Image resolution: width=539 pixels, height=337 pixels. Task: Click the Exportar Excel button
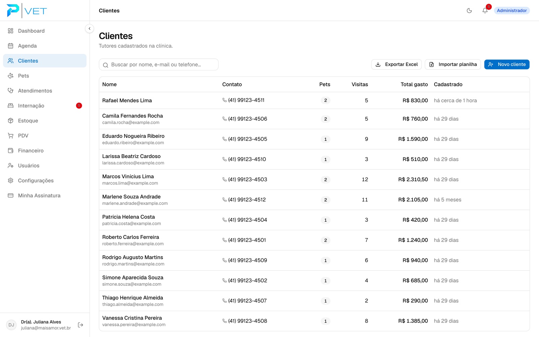(x=397, y=64)
